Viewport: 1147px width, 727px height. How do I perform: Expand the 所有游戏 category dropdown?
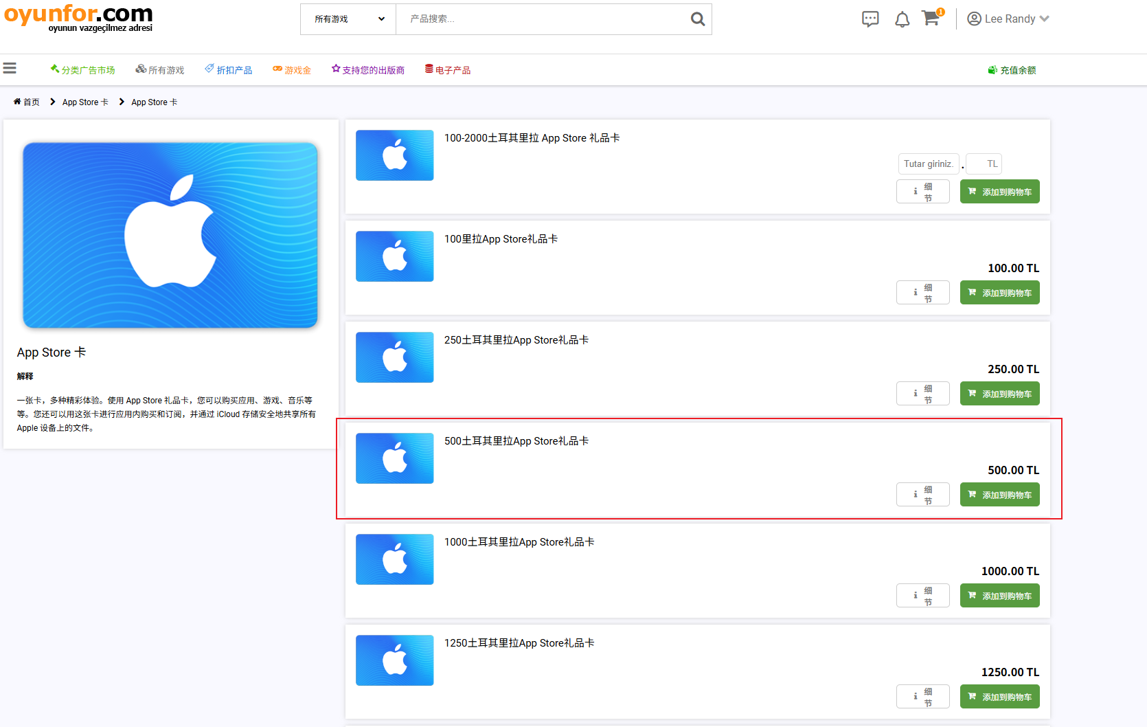click(x=348, y=19)
